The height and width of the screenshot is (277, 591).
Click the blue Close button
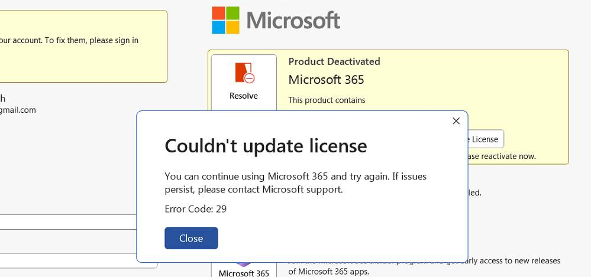191,238
